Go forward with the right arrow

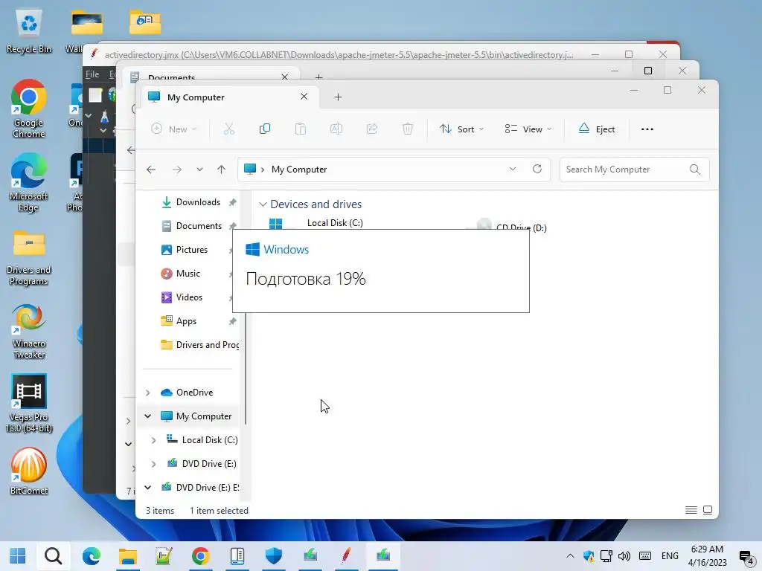[x=177, y=170]
